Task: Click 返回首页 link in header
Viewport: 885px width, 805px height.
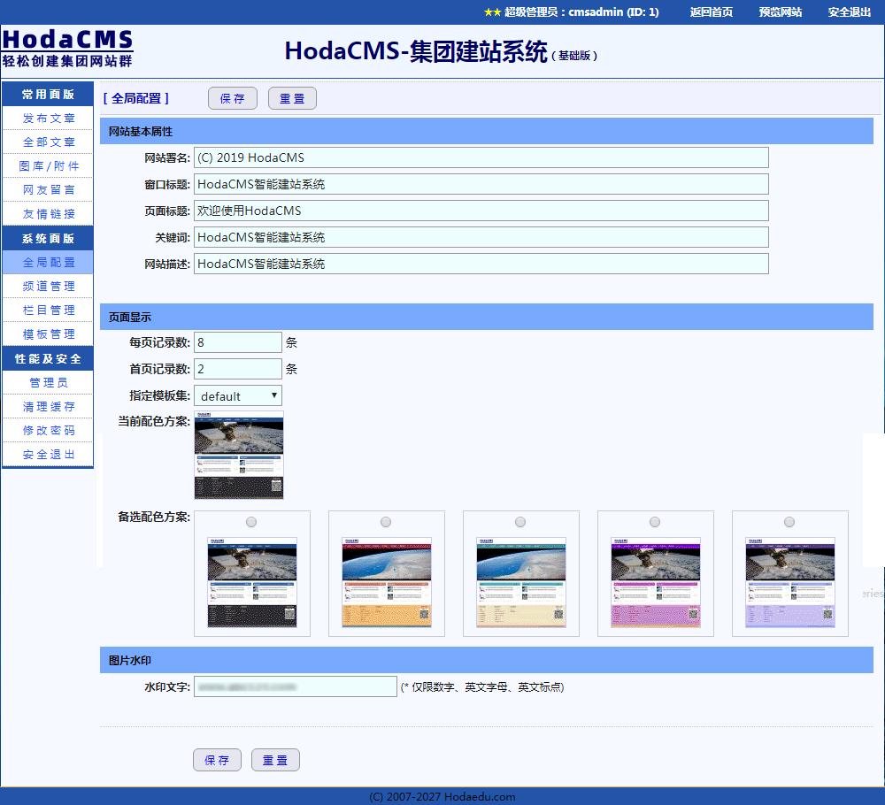Action: tap(712, 11)
